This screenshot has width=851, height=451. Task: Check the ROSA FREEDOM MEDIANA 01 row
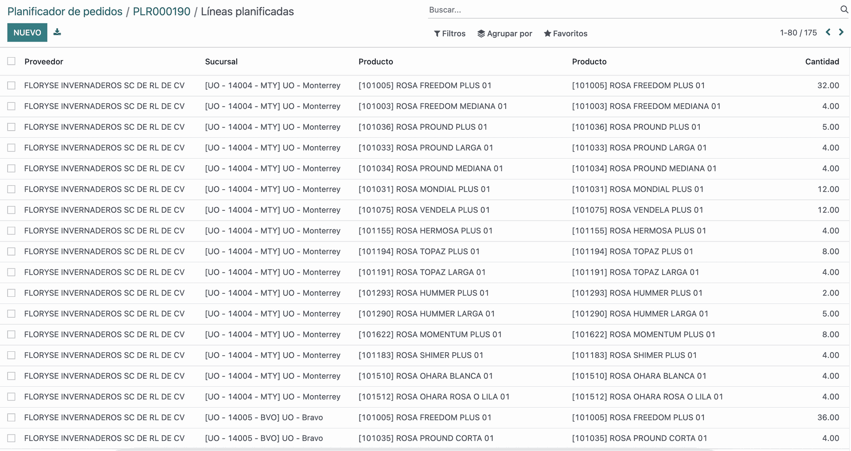[12, 106]
